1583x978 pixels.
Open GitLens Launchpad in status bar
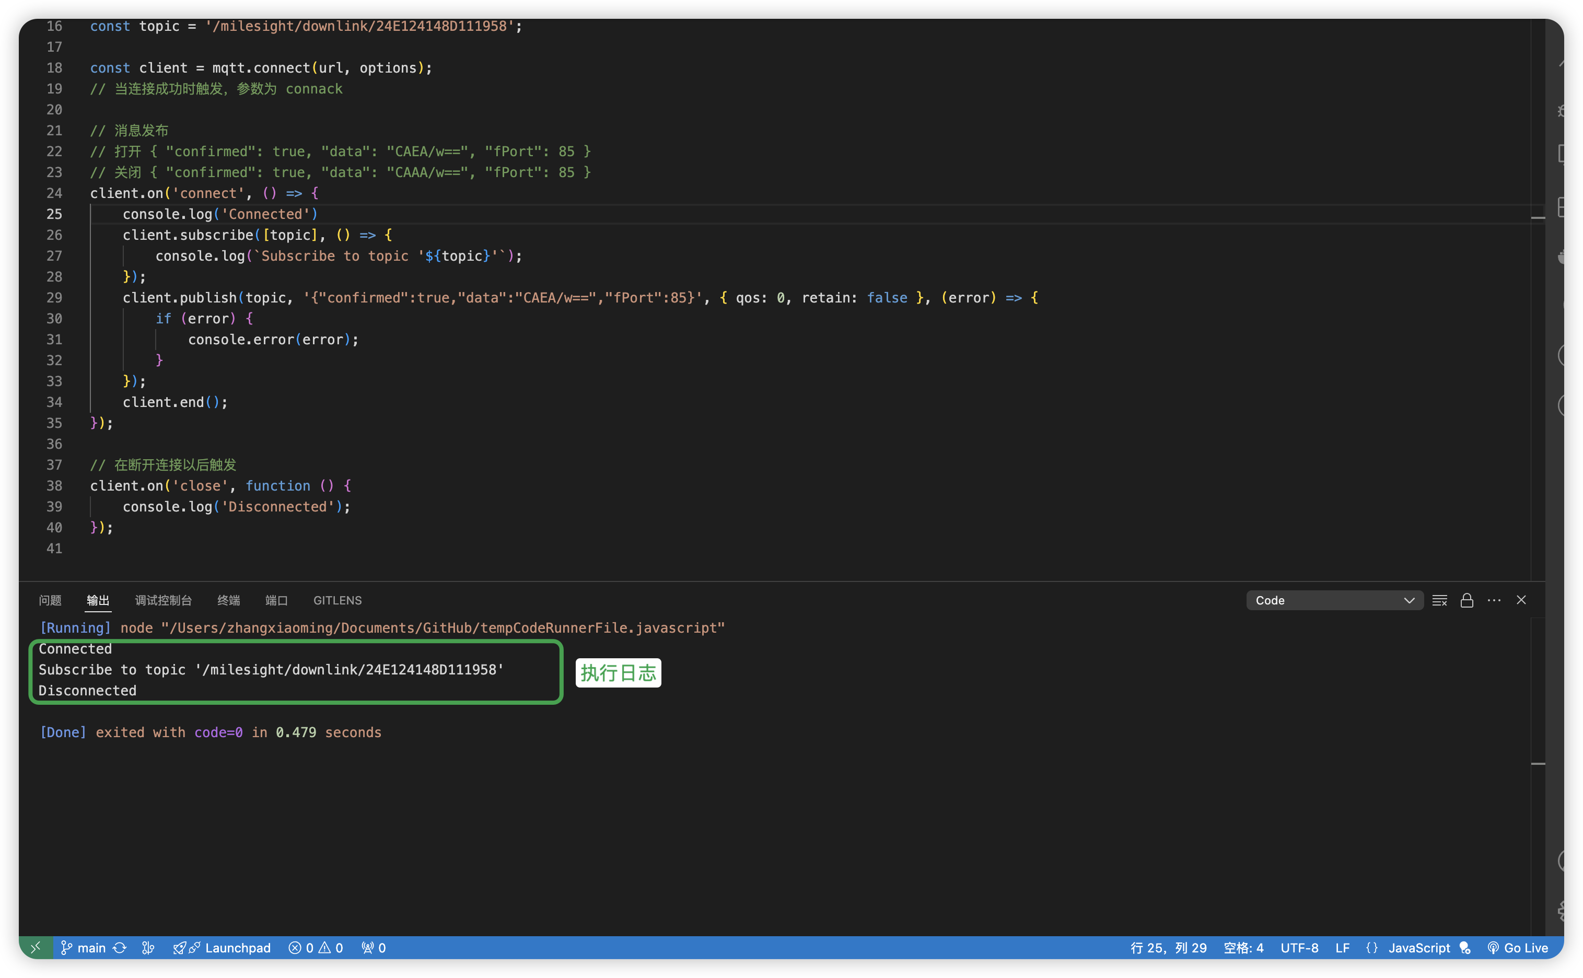tap(222, 948)
